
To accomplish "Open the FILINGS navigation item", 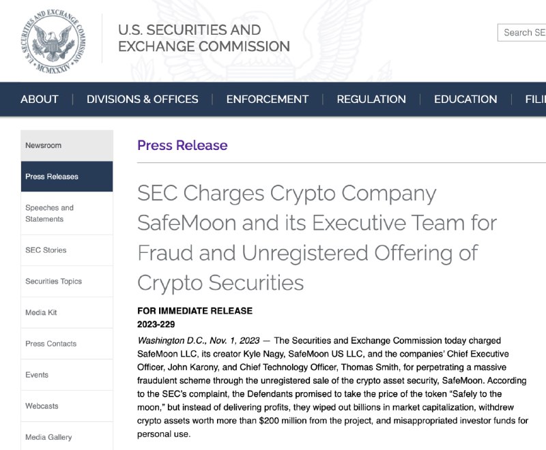I will click(x=536, y=99).
